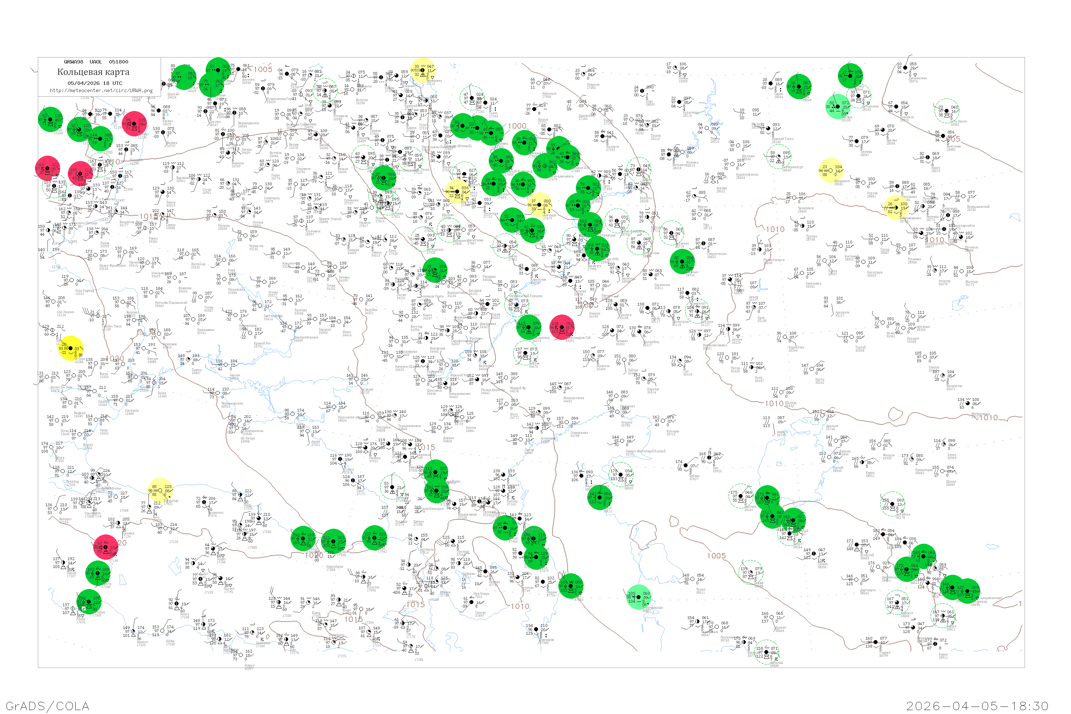The height and width of the screenshot is (714, 1071).
Task: Click the bright yellow circle on left edge
Action: coord(71,348)
